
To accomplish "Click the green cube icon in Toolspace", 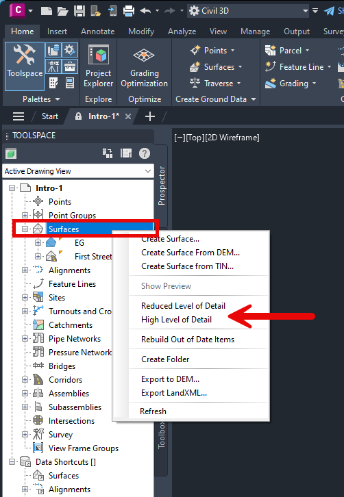I will (11, 154).
